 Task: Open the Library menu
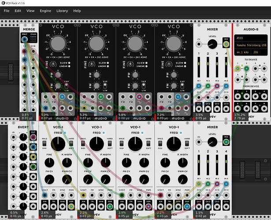(62, 11)
